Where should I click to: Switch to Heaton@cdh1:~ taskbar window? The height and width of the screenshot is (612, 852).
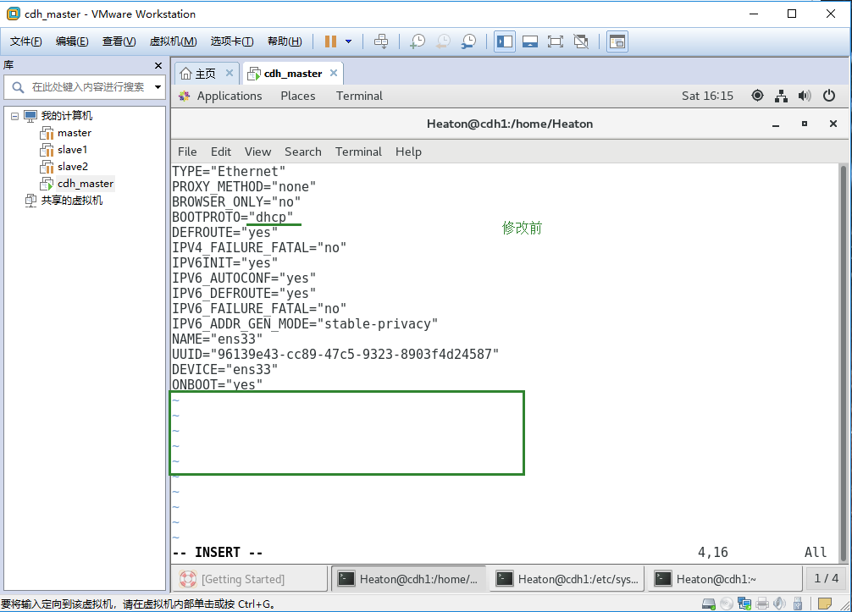click(726, 580)
